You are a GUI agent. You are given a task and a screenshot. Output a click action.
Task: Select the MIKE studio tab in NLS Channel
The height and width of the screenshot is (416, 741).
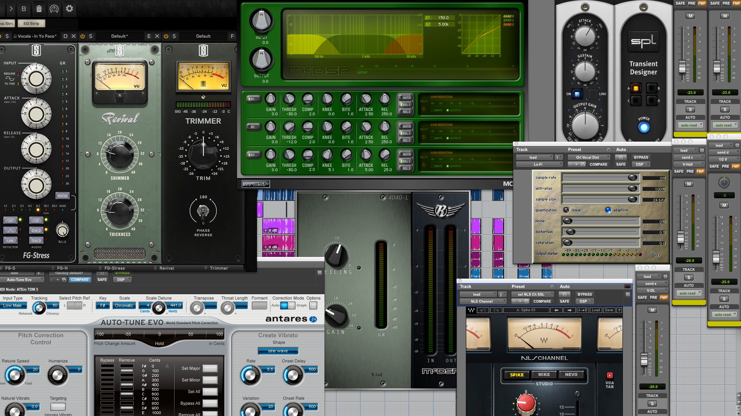544,375
